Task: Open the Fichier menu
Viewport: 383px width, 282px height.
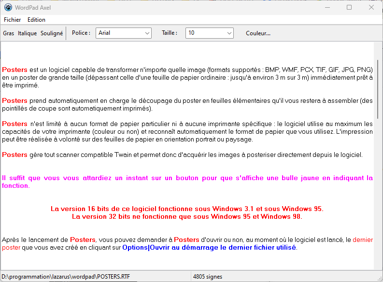Action: [12, 20]
